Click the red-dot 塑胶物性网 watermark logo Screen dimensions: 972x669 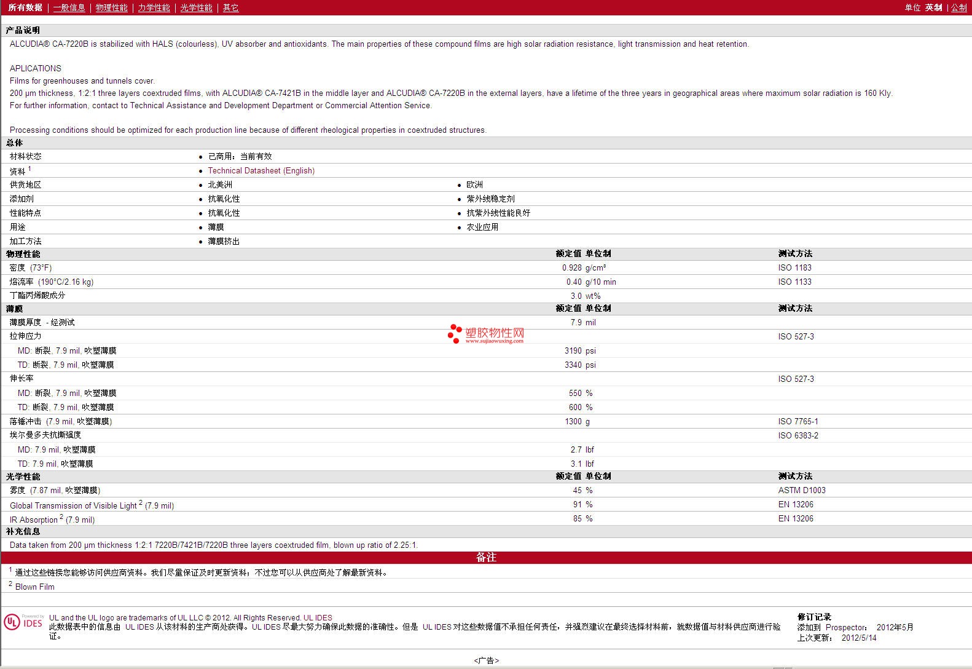coord(485,334)
